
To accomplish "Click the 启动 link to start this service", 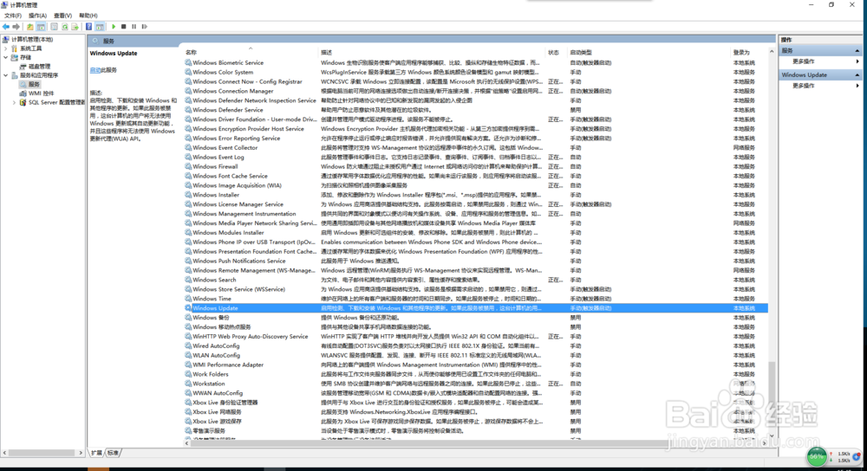I will [x=95, y=70].
